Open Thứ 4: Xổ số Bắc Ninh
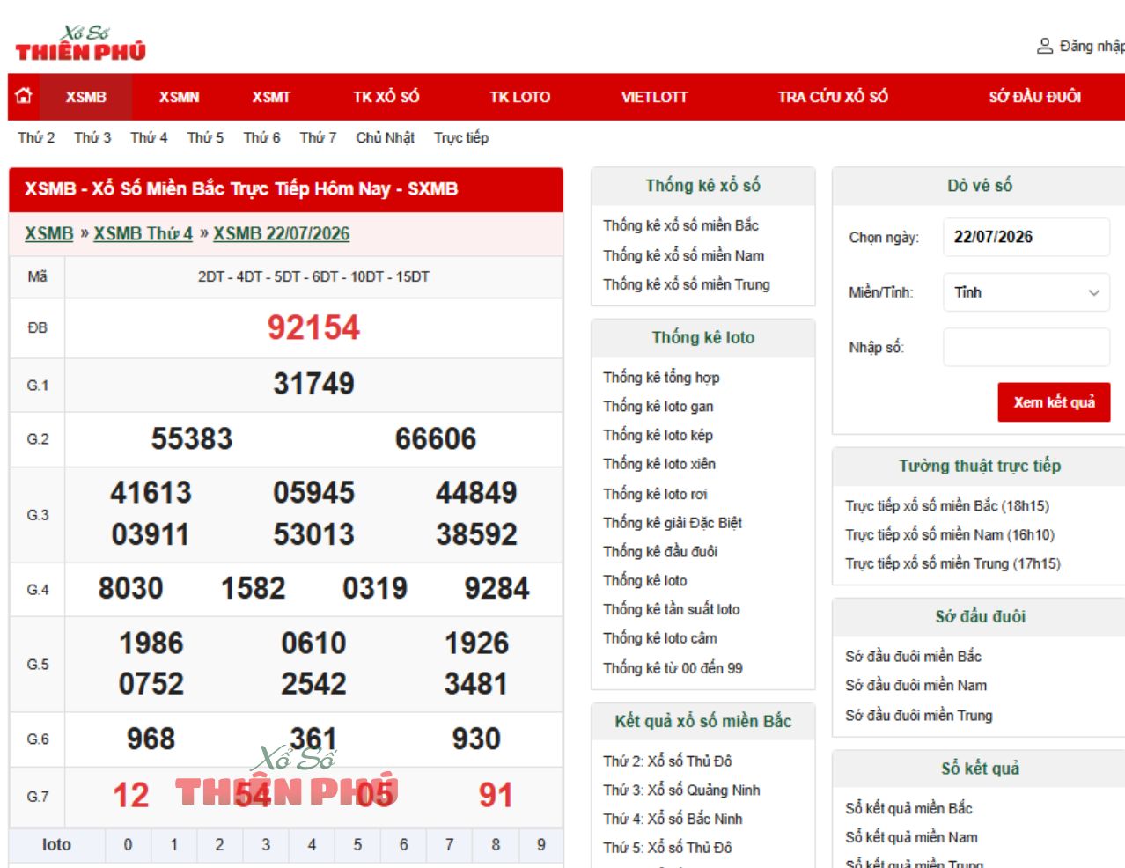 click(673, 819)
